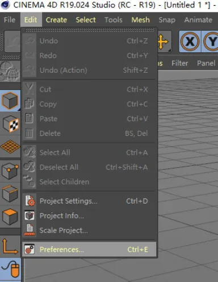The height and width of the screenshot is (282, 218).
Task: Tear off menu via top grip bar
Action: click(x=90, y=30)
